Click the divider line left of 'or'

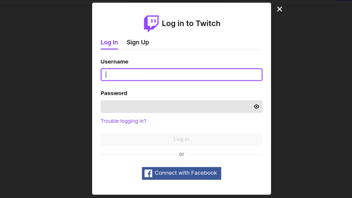pyautogui.click(x=138, y=154)
